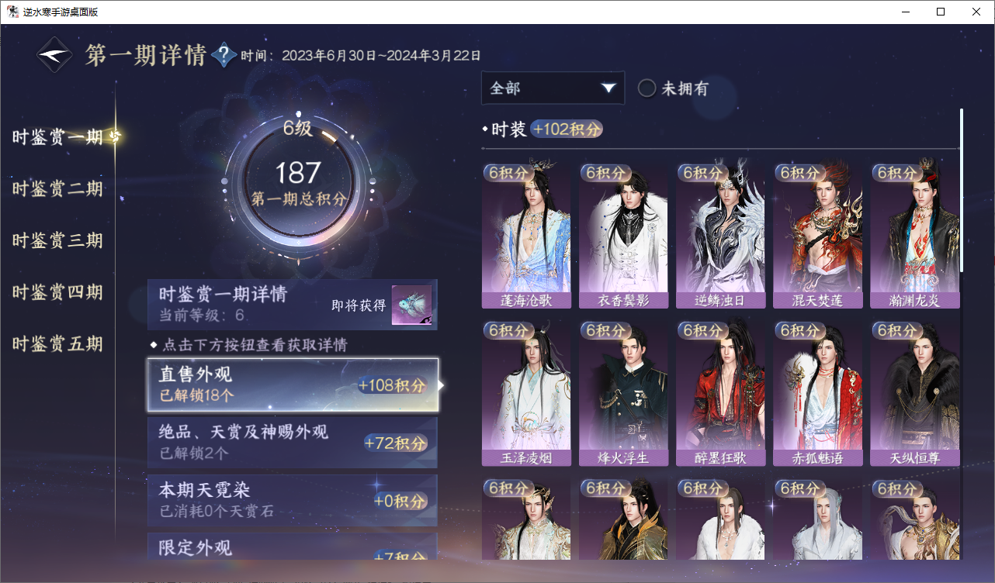Open the 全部 category dropdown
The image size is (995, 583).
tap(553, 88)
